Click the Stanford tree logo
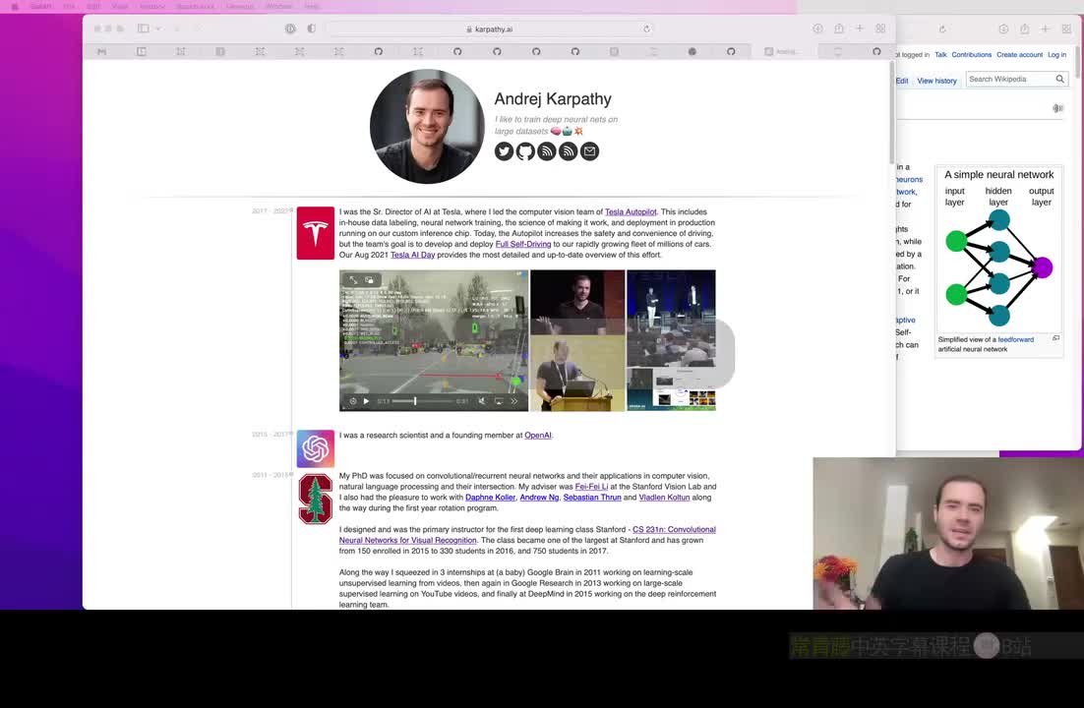Viewport: 1084px width, 708px height. tap(315, 499)
